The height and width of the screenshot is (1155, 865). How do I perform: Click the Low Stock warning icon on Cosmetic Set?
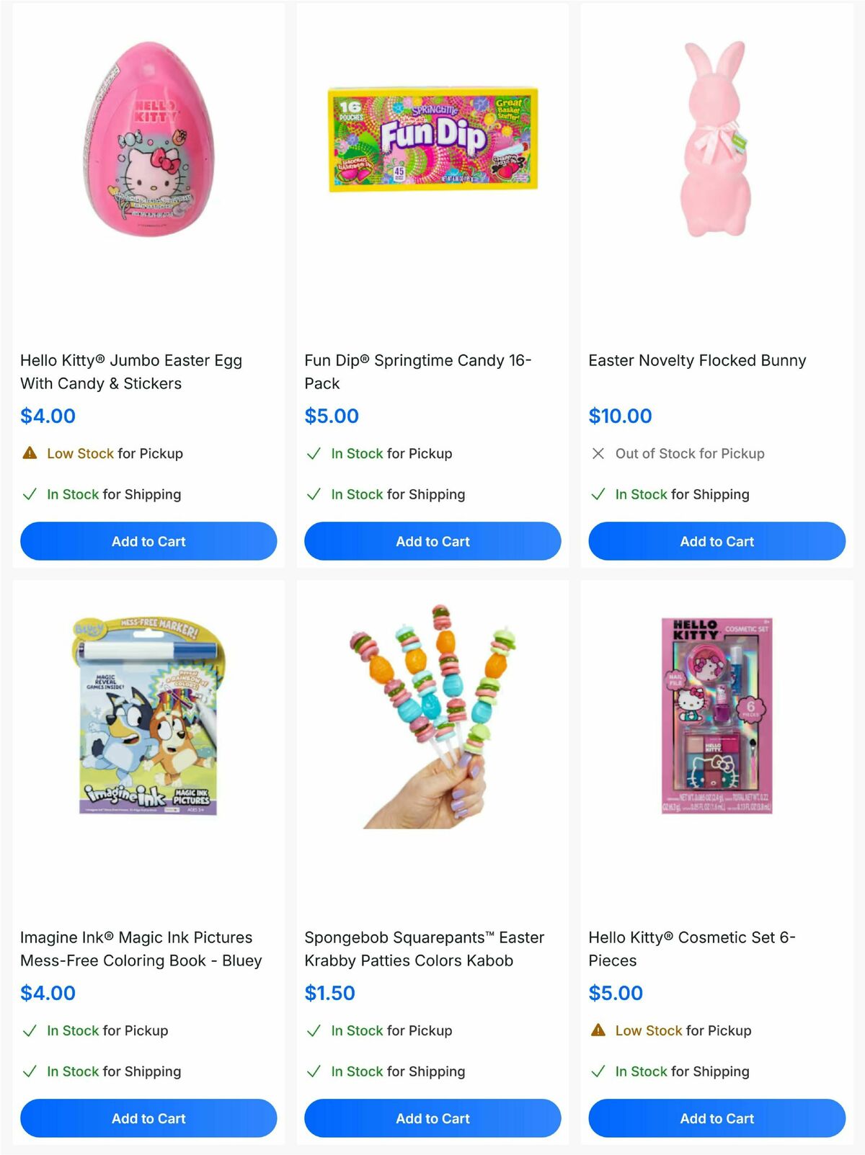click(x=598, y=1031)
